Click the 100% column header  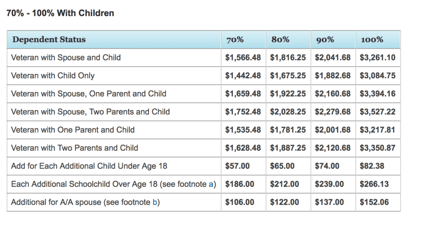point(372,39)
